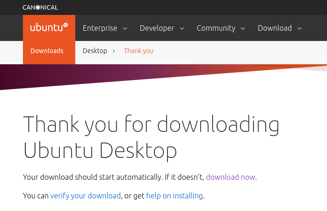Screen dimensions: 327x211
Task: Click the Developer chevron arrow
Action: (x=182, y=28)
